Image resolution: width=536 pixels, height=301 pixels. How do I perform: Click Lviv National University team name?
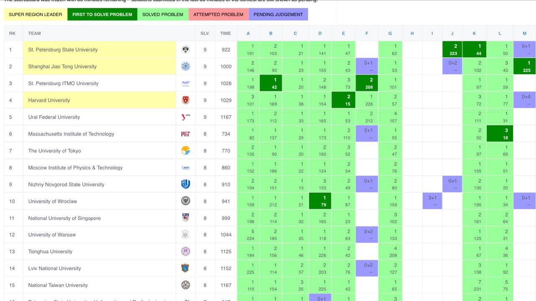(x=54, y=268)
